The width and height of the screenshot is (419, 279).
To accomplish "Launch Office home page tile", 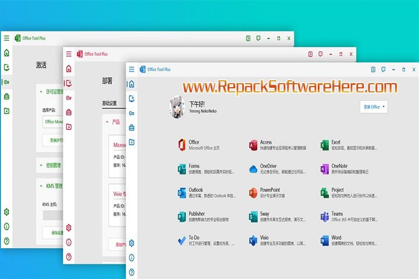I will pos(199,145).
